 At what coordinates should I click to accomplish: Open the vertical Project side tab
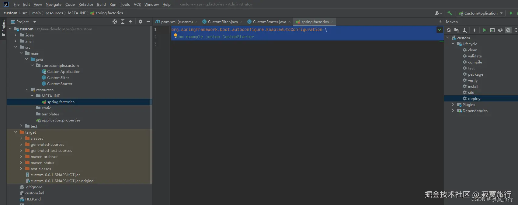(3, 28)
